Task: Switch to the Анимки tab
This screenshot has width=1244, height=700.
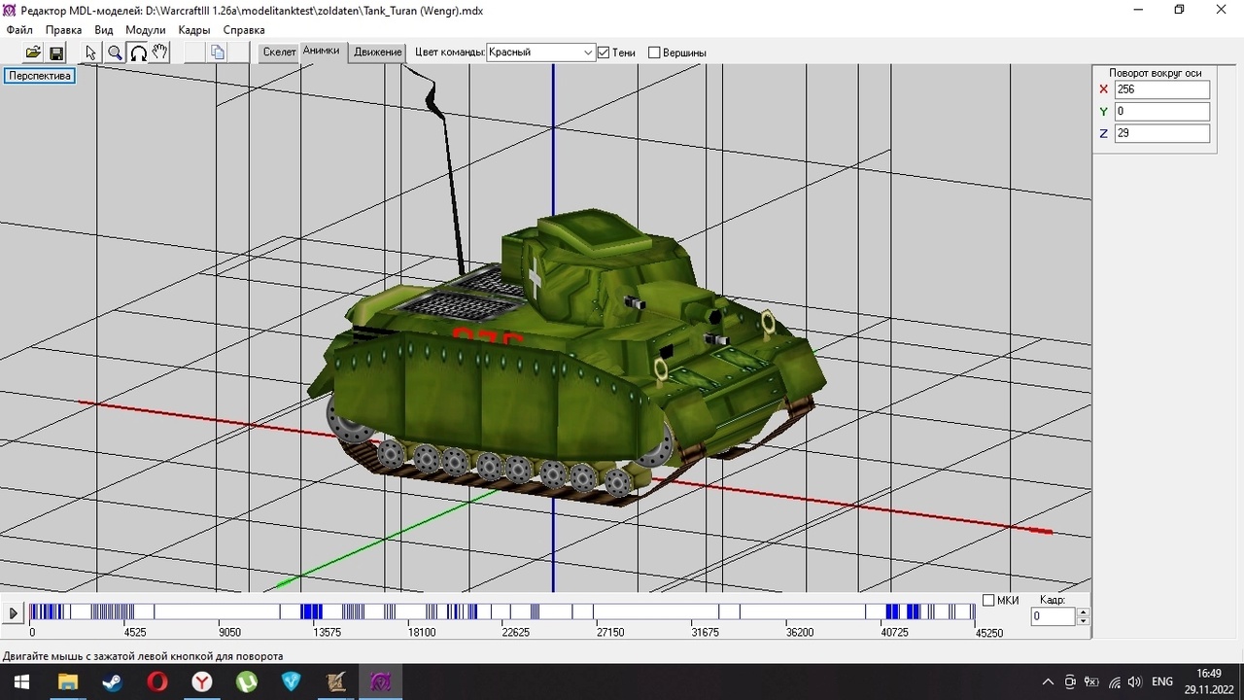Action: pos(321,52)
